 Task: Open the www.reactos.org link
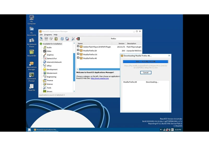(x=100, y=78)
